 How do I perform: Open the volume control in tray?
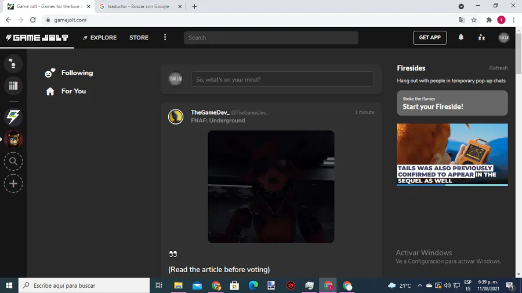point(447,285)
